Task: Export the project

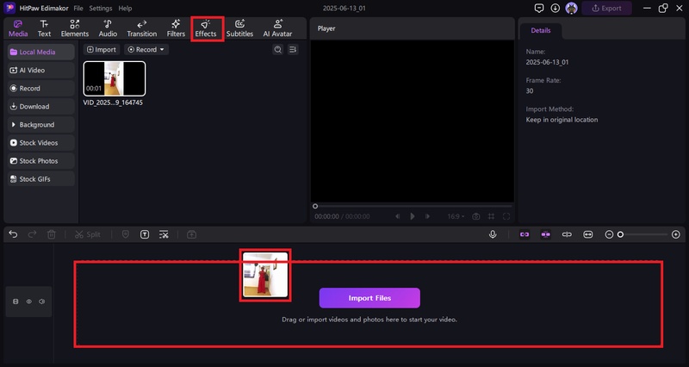Action: pos(606,8)
